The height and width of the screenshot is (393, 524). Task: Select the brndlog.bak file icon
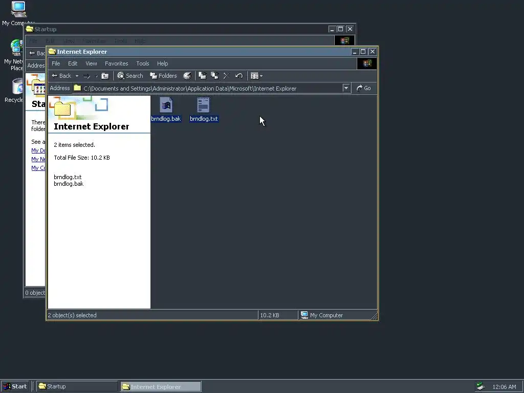(x=166, y=105)
